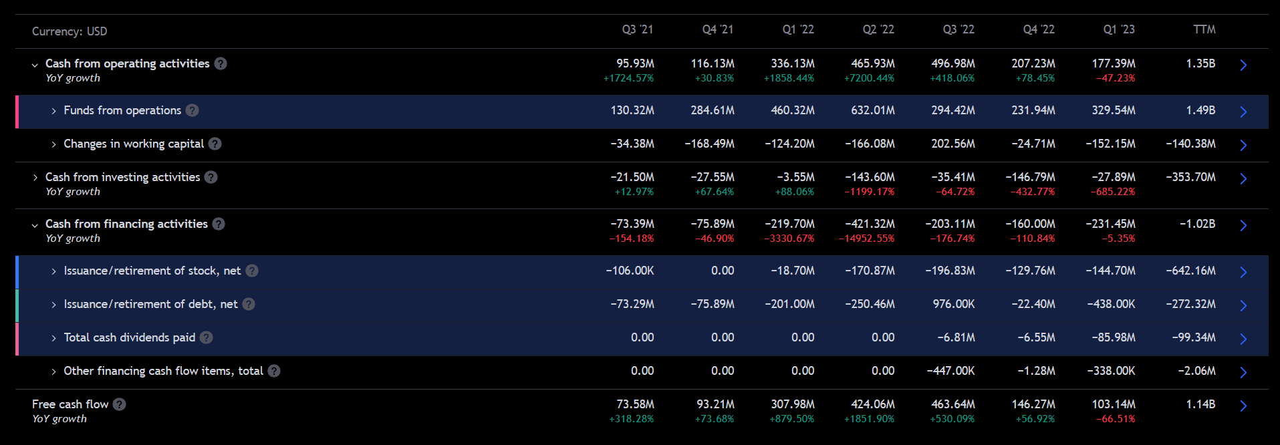Show help for Cash from investing activities
This screenshot has width=1280, height=445.
[x=211, y=177]
